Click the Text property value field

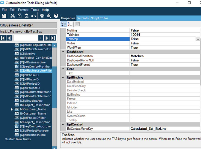[165, 73]
